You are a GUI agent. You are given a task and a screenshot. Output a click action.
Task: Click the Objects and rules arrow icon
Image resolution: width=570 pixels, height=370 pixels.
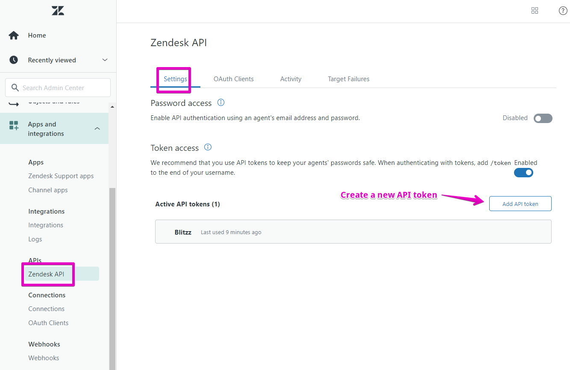[14, 104]
